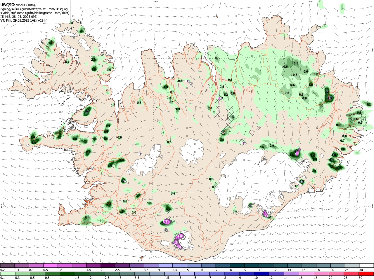Click the 3.4 precipitation value on the map
The width and height of the screenshot is (374, 280).
[x=327, y=92]
